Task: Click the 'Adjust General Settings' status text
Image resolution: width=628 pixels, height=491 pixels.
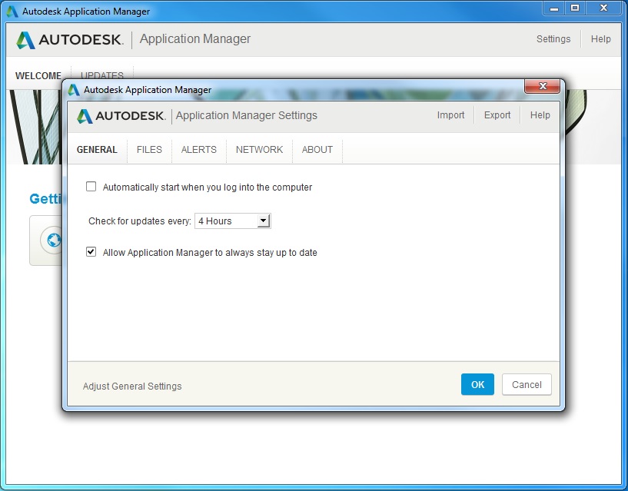Action: tap(132, 386)
